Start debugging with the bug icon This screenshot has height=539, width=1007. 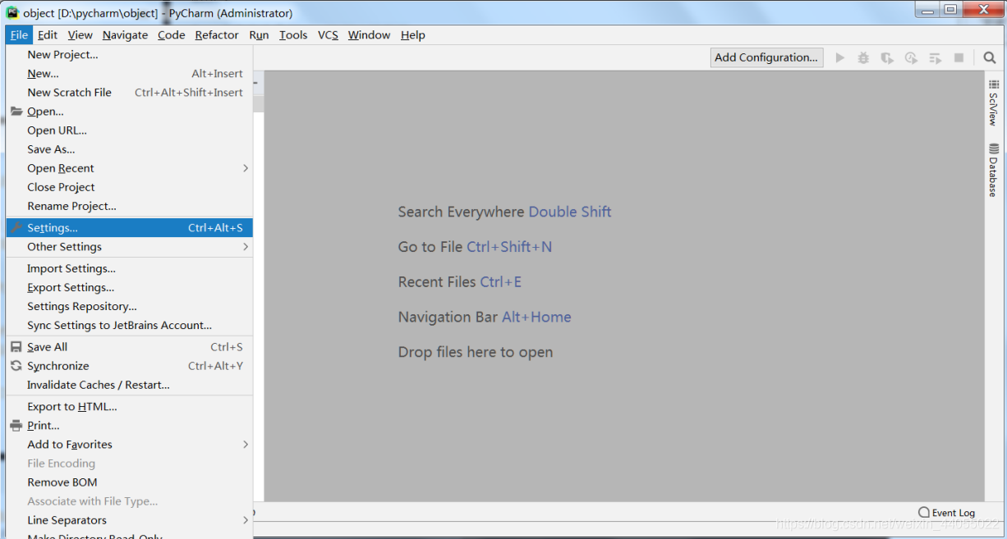[863, 57]
